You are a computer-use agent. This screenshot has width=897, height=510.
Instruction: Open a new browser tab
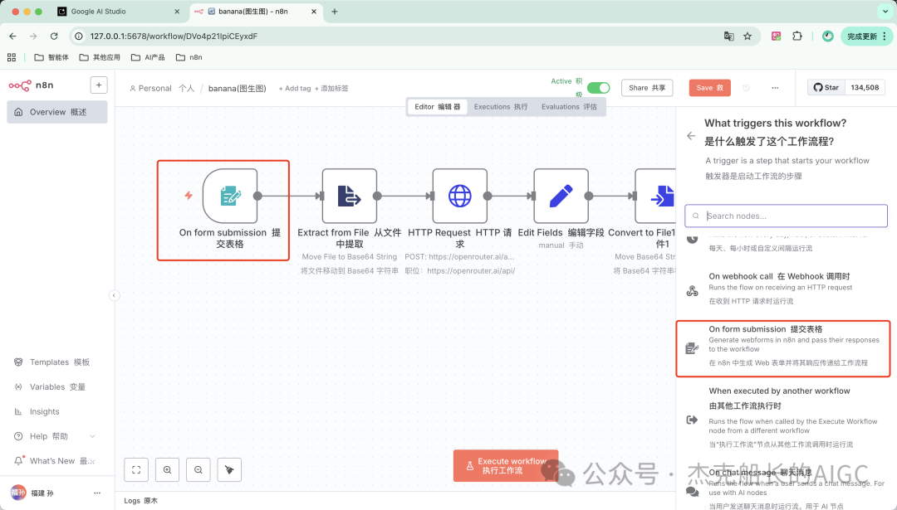[335, 12]
